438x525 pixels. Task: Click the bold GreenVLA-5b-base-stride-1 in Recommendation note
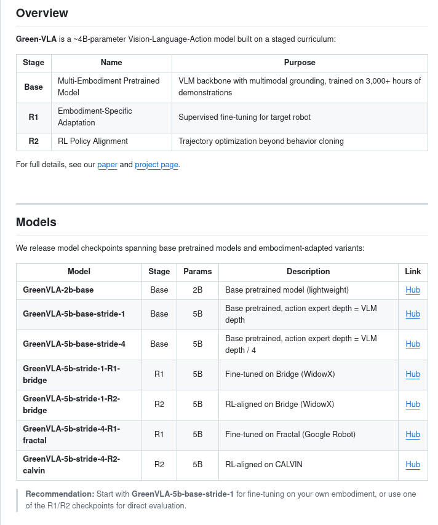(x=183, y=494)
